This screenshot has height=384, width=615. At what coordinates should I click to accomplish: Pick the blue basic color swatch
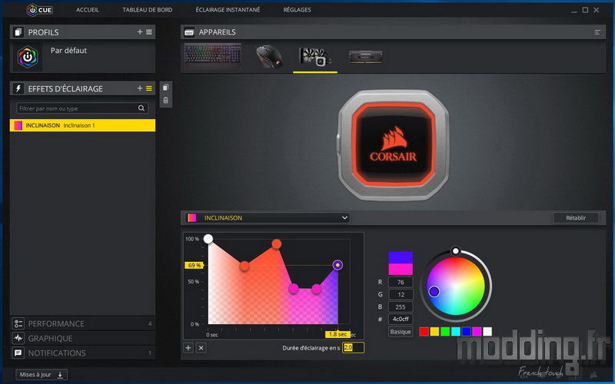pyautogui.click(x=467, y=332)
